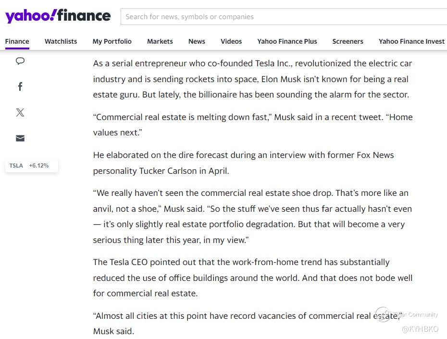Open comments using the speech bubble icon
This screenshot has width=447, height=339.
[x=20, y=61]
